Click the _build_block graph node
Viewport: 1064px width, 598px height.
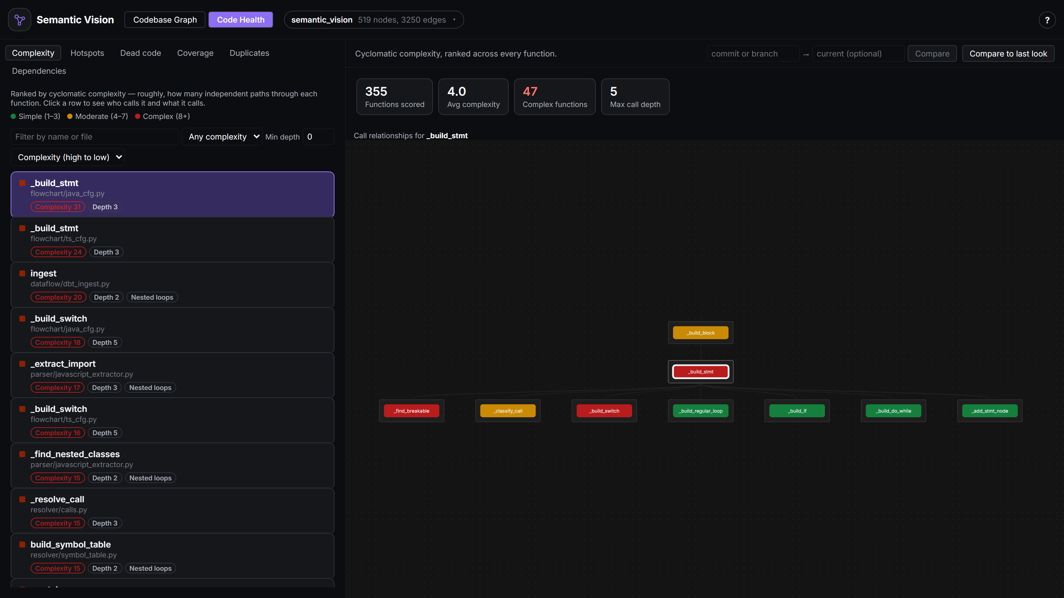click(701, 333)
